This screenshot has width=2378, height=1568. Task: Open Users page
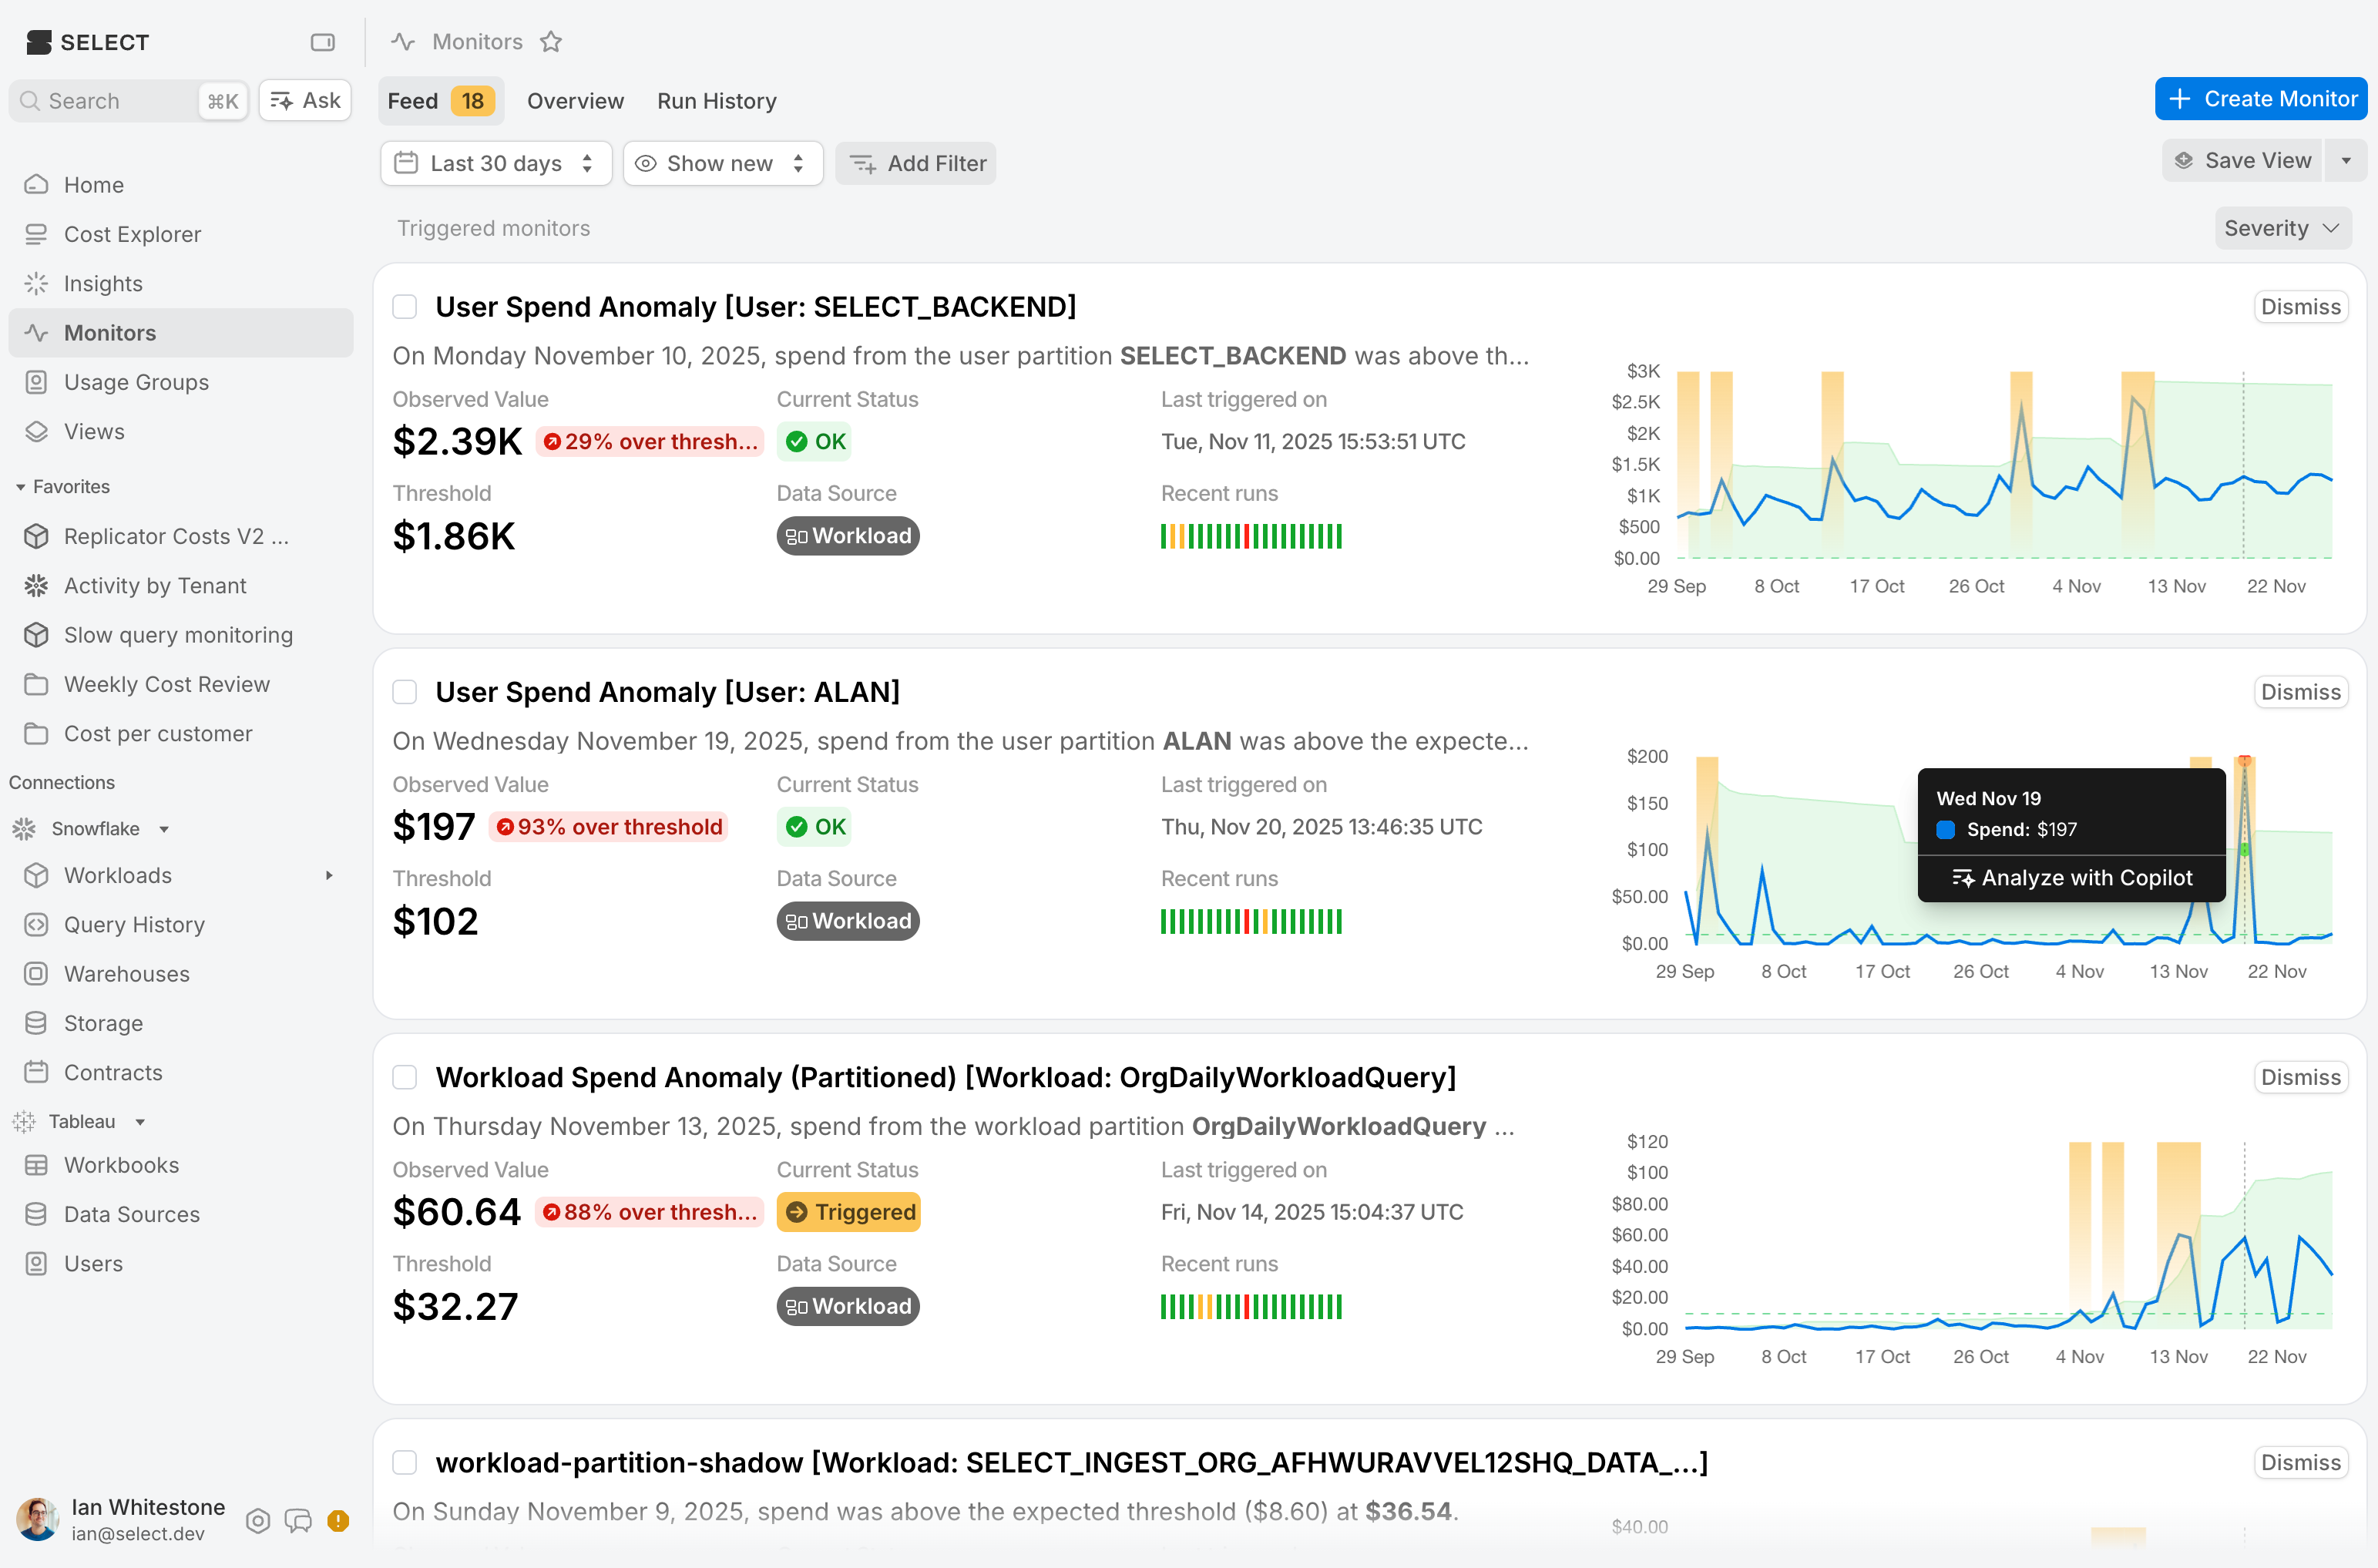[x=180, y=1264]
